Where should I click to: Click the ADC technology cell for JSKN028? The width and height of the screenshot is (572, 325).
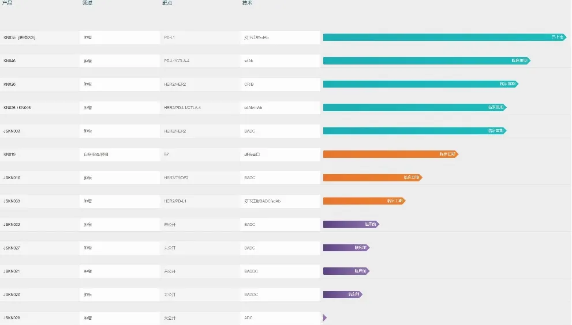[x=249, y=318]
